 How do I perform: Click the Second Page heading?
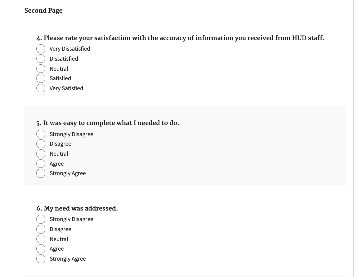click(43, 11)
